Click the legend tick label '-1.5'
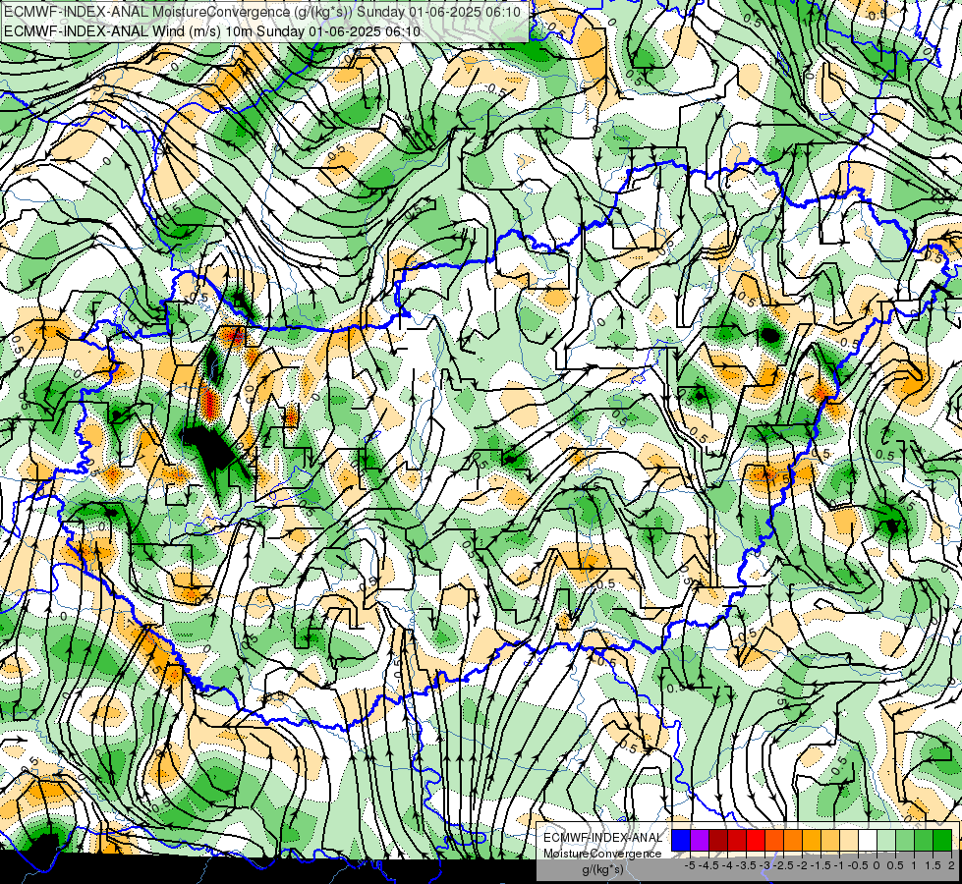The height and width of the screenshot is (884, 962). tap(821, 865)
